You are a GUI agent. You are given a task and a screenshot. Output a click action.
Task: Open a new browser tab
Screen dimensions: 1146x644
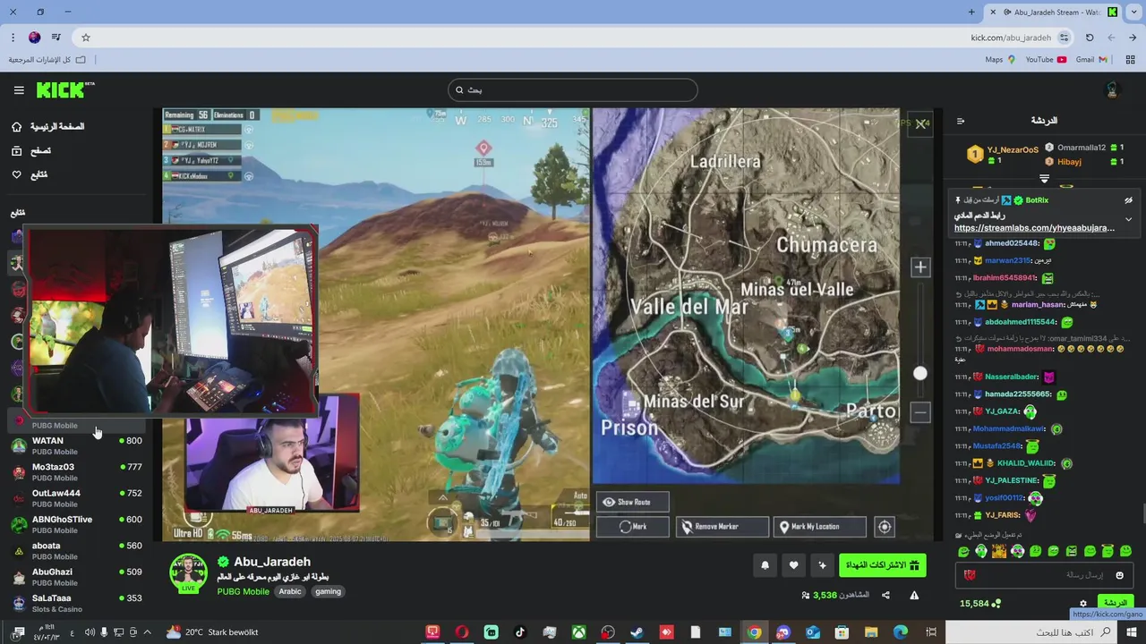971,13
